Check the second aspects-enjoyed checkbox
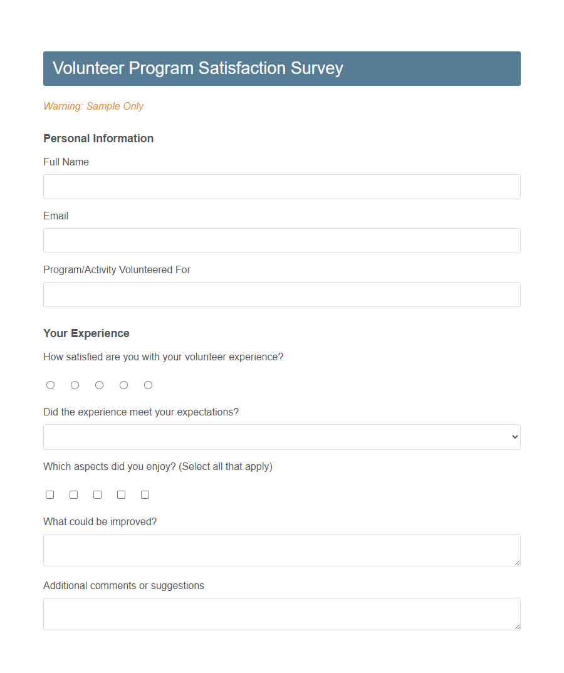The height and width of the screenshot is (673, 564). point(73,494)
